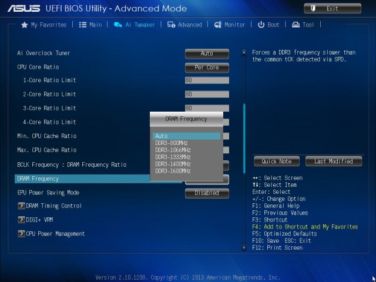Select DDR3-1400MHz option
Image resolution: width=376 pixels, height=282 pixels.
(x=173, y=164)
